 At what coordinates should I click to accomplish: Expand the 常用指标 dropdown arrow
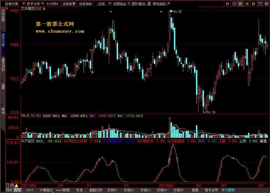(x=168, y=4)
